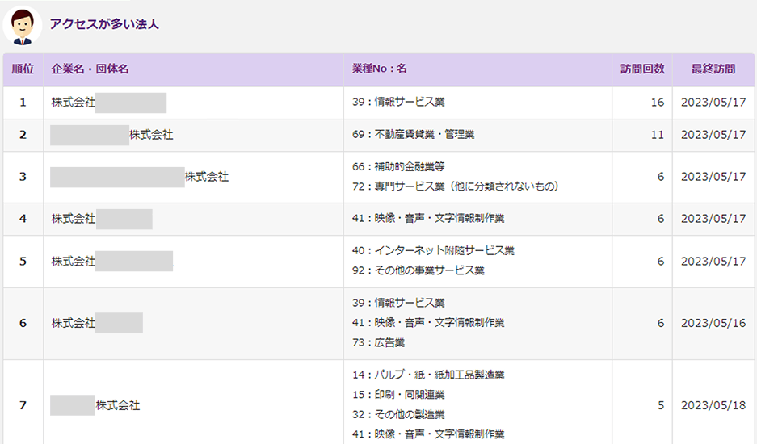Screen dimensions: 757x444
Task: Click 39:情報サービス業 in rank 6 row
Action: 398,303
